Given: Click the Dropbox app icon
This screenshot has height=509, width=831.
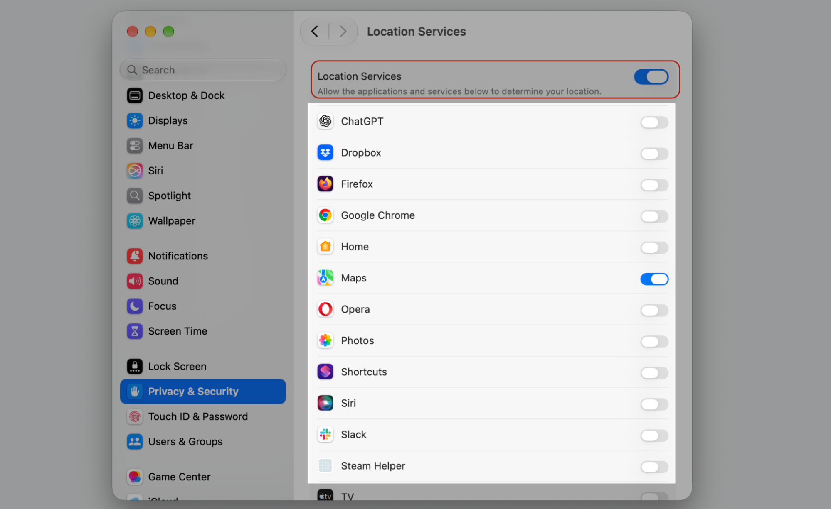Looking at the screenshot, I should pos(325,152).
